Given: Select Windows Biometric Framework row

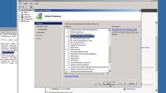Looking at the screenshot, I should tap(80, 63).
